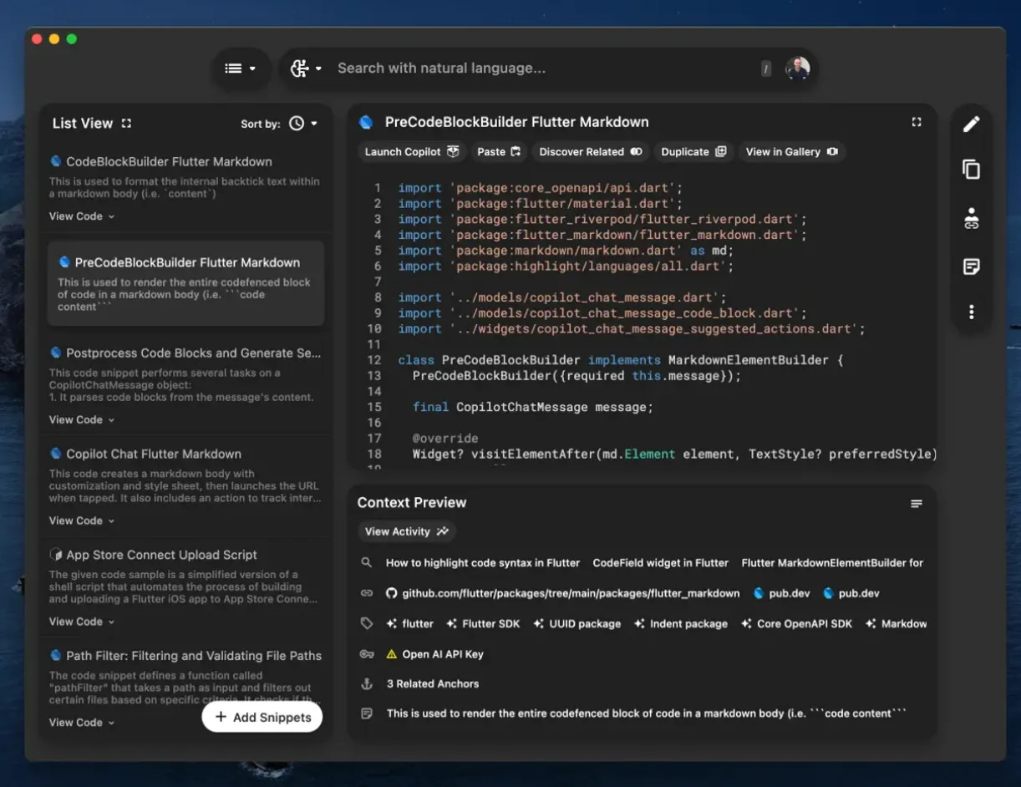Screen dimensions: 1021x787
Task: Select the UUID package tag
Action: (577, 624)
